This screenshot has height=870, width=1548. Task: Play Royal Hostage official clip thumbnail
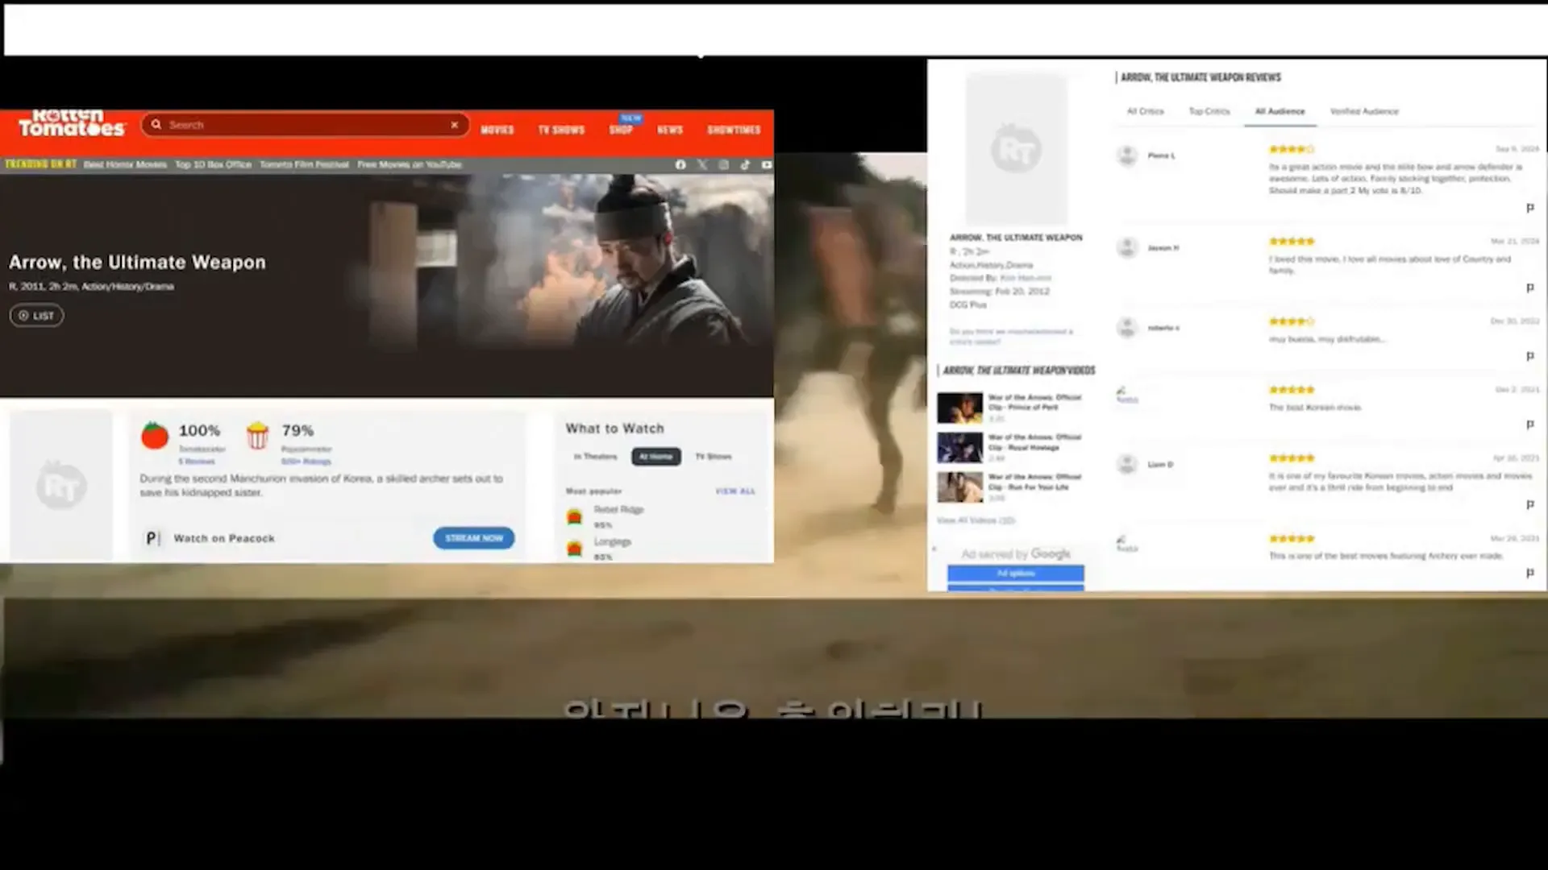959,448
